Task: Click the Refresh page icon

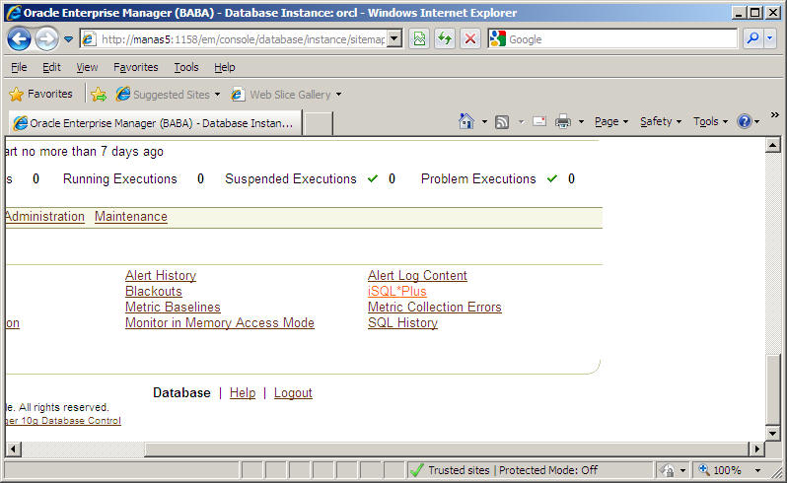Action: [445, 38]
